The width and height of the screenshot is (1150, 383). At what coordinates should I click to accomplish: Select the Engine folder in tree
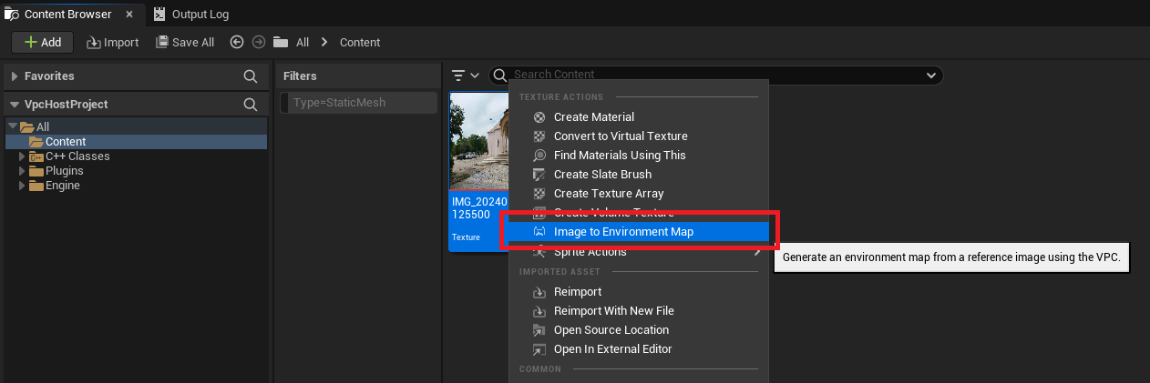62,186
